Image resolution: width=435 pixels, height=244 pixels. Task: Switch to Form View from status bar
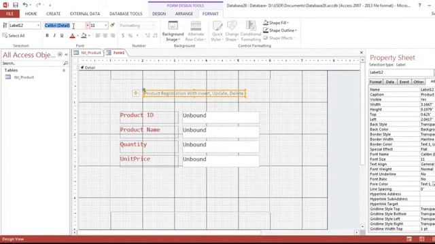tap(409, 239)
